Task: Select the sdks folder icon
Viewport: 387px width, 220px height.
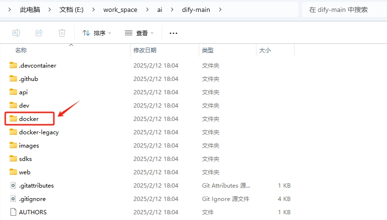Action: (13, 159)
